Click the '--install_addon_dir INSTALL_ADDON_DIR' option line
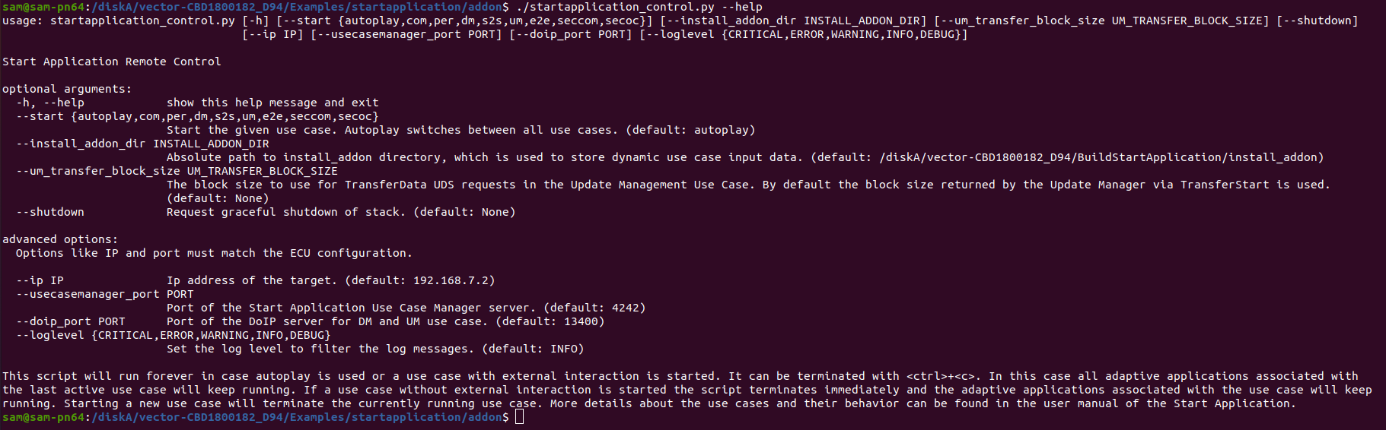Screen dimensions: 1386x430 pyautogui.click(x=142, y=144)
